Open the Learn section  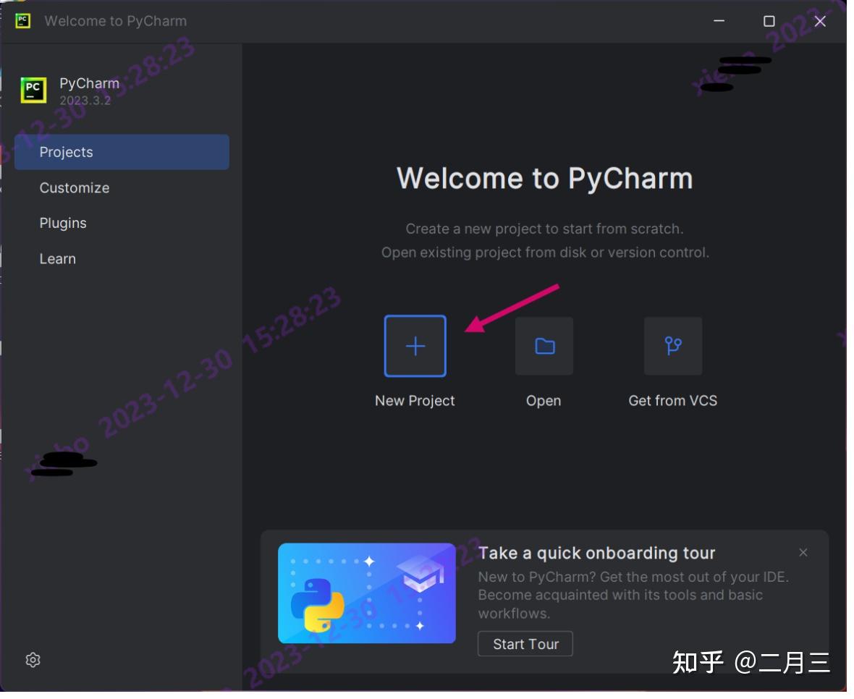coord(58,258)
